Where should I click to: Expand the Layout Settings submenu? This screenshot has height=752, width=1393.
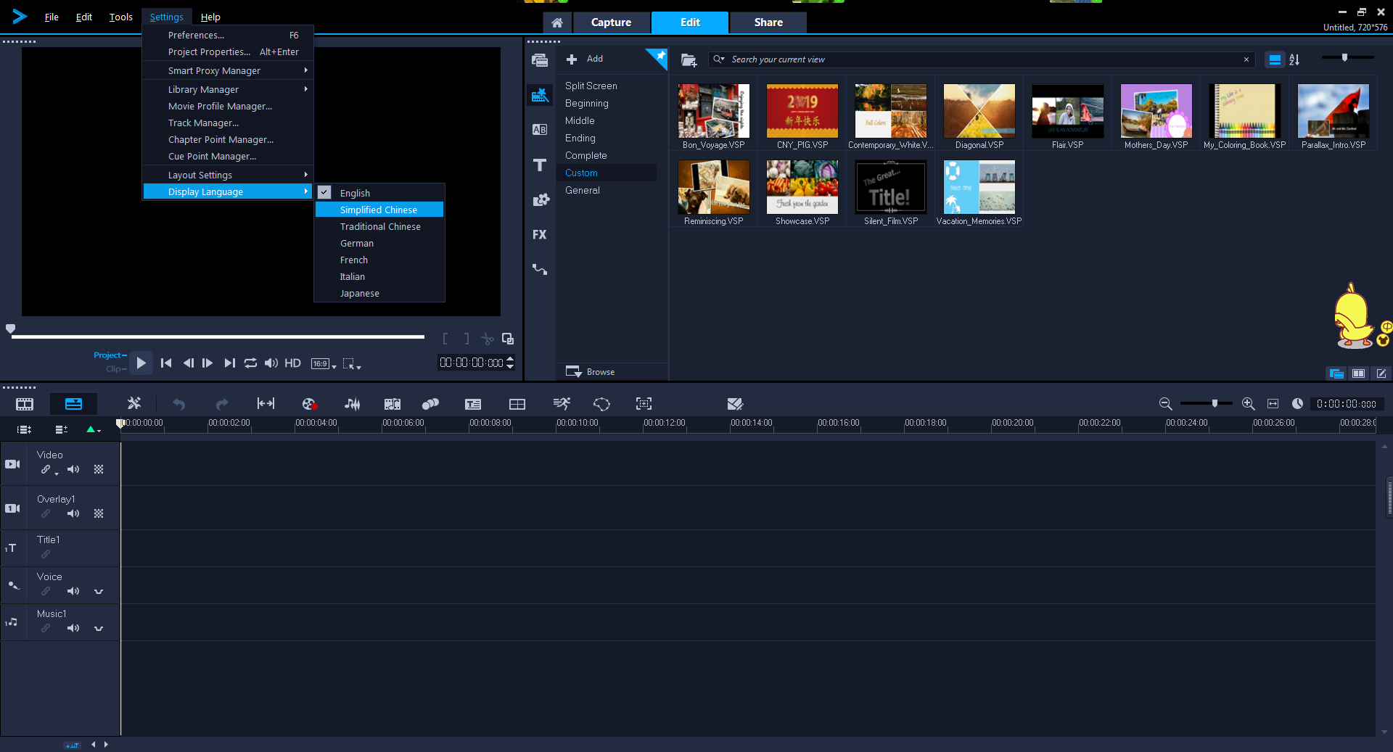coord(200,175)
